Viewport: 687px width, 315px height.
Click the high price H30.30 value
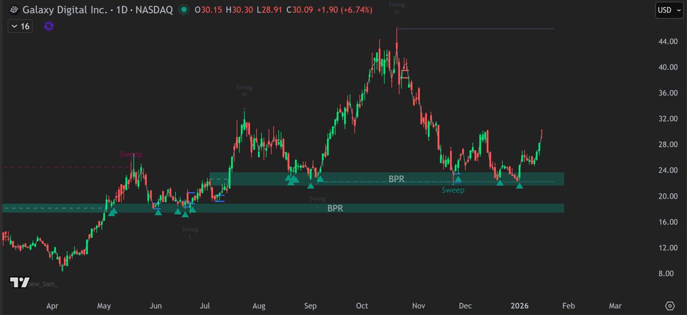(239, 10)
